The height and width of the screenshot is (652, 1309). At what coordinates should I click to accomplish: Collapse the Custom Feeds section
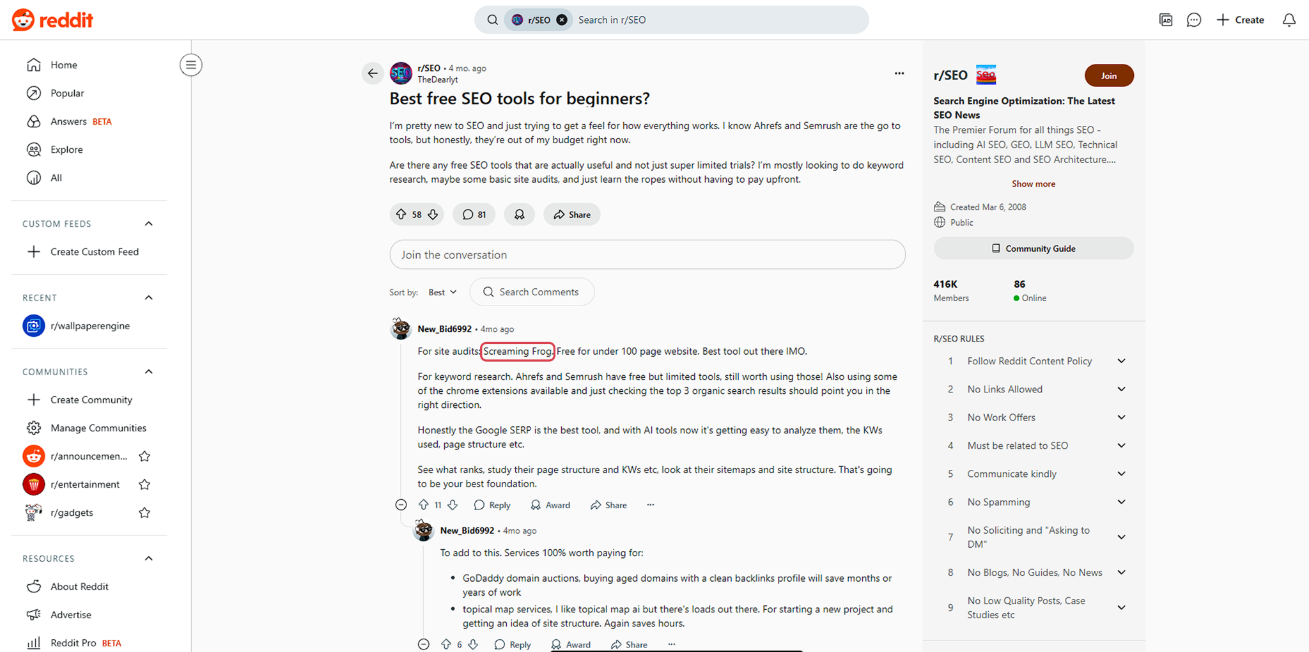pos(148,224)
